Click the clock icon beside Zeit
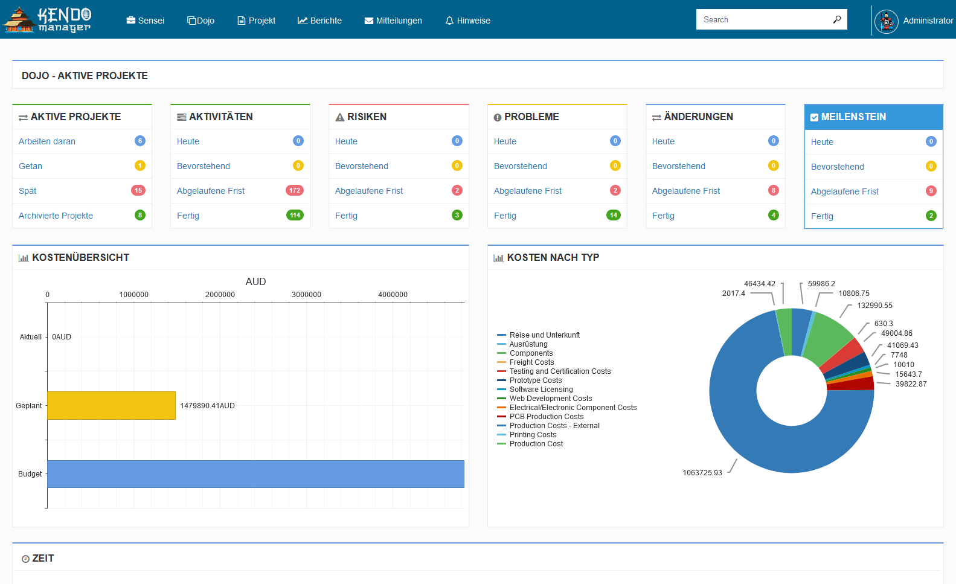The image size is (956, 584). tap(25, 559)
